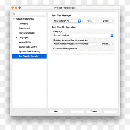
Task: Open the Source Code Control settings
Action: (28, 47)
